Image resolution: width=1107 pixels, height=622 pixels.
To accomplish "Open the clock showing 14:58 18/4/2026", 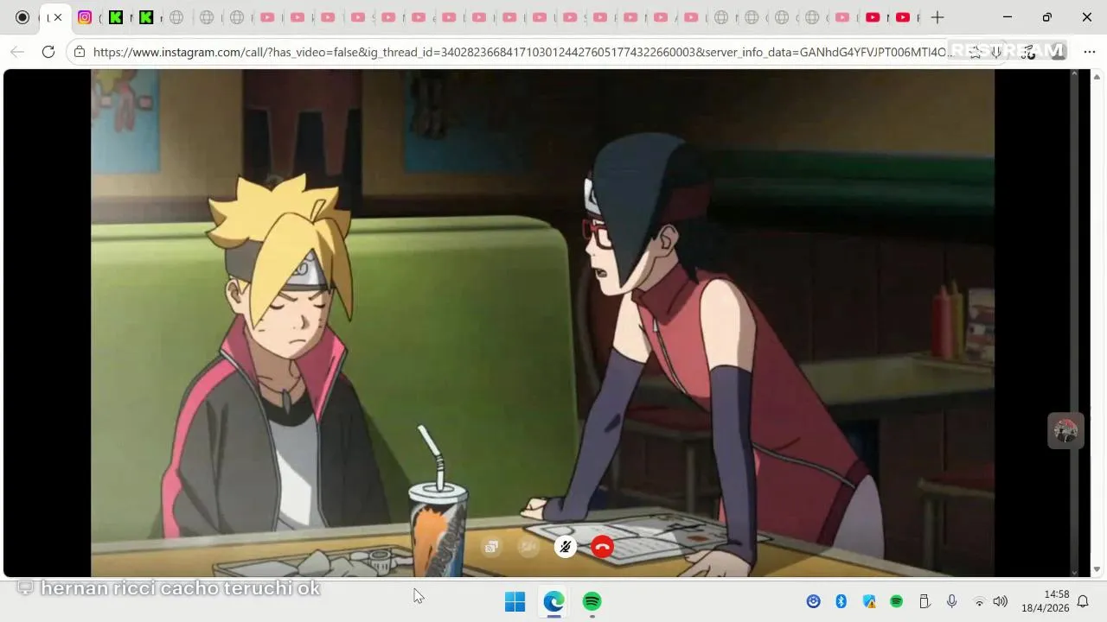I will click(1045, 601).
